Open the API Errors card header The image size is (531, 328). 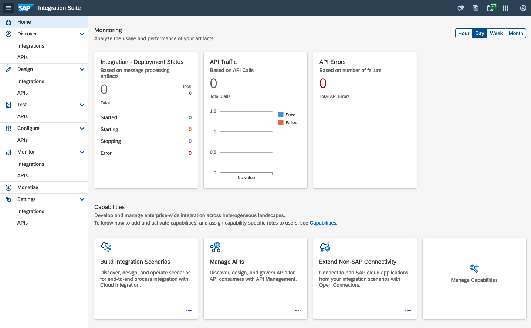(x=365, y=79)
